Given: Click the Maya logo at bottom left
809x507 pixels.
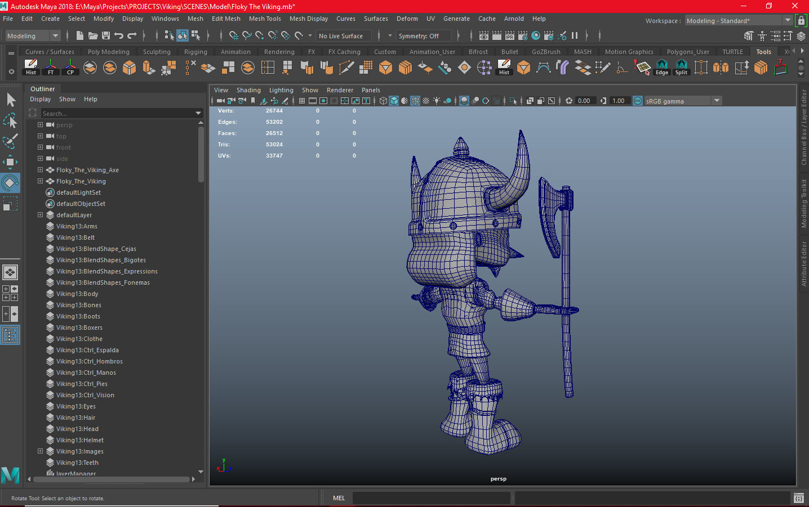Looking at the screenshot, I should point(10,475).
